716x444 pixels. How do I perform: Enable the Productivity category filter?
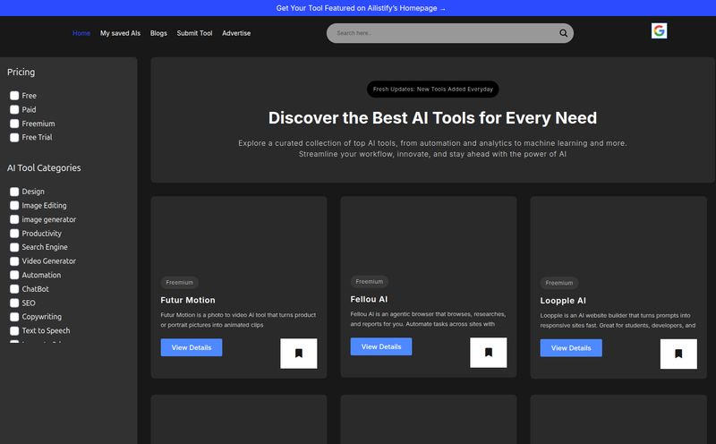point(14,234)
